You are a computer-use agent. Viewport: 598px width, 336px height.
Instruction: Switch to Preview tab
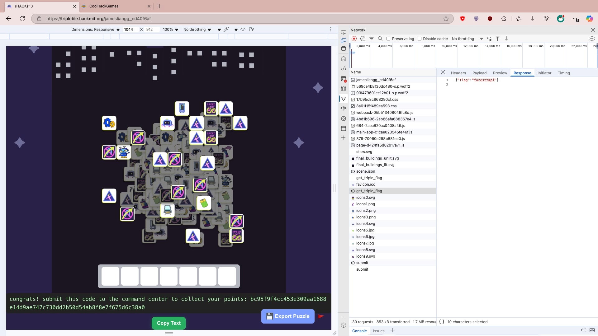point(500,73)
